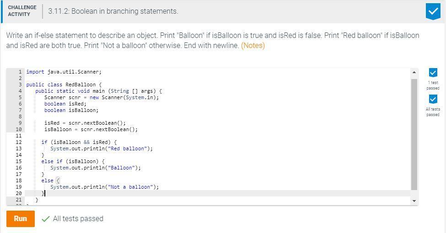Click the "1 test passed" checkmark
Image resolution: width=446 pixels, height=233 pixels.
pos(433,73)
